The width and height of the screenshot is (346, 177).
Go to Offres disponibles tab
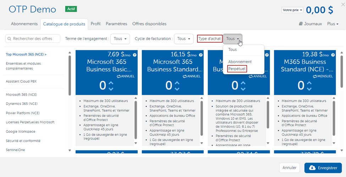click(149, 24)
